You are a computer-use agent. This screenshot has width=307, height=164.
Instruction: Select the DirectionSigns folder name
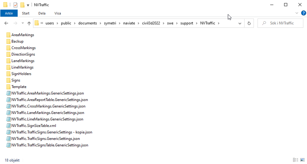click(x=23, y=54)
